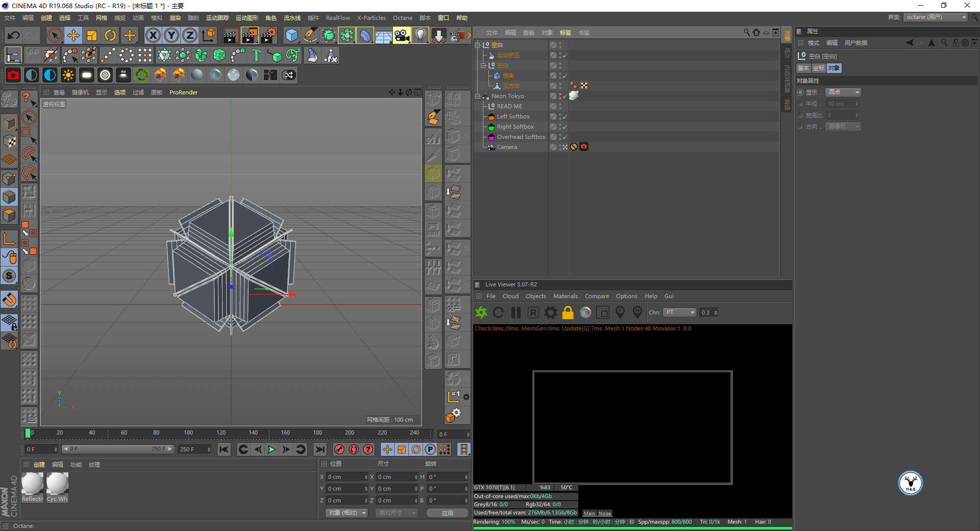Screen dimensions: 980x531
Task: Click the red Octane render icon
Action: [x=13, y=75]
